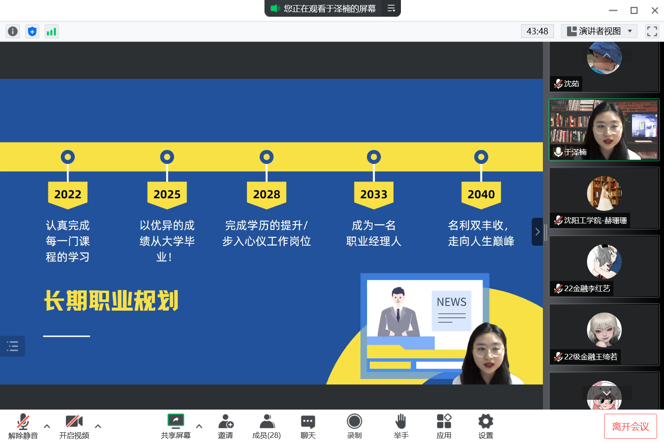The width and height of the screenshot is (664, 443).
Task: Turn on video camera
Action: 74,426
